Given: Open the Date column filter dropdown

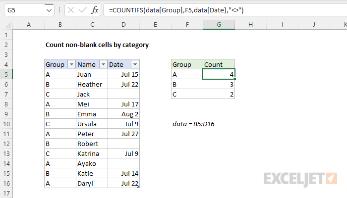Looking at the screenshot, I should 135,64.
